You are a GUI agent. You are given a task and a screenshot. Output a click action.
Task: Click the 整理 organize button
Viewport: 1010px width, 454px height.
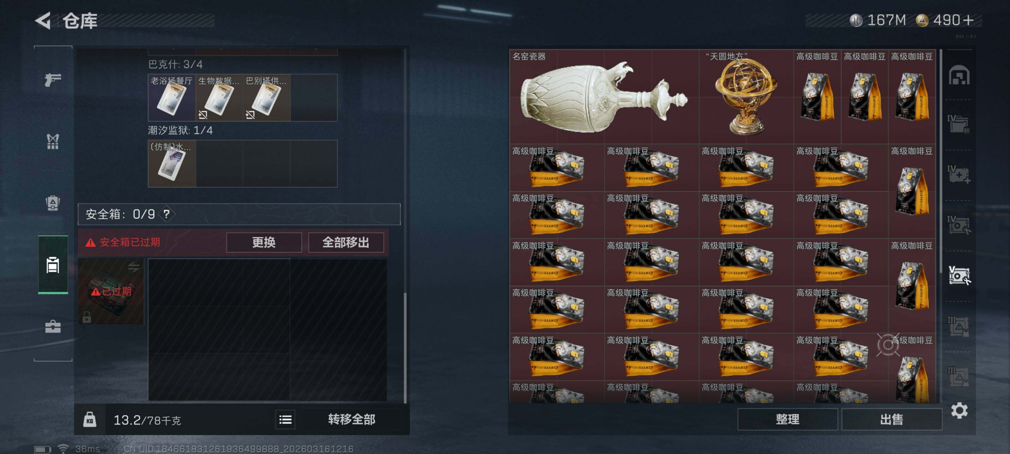click(787, 420)
